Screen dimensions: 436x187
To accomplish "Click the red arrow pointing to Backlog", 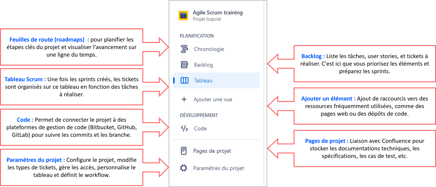I will [280, 64].
